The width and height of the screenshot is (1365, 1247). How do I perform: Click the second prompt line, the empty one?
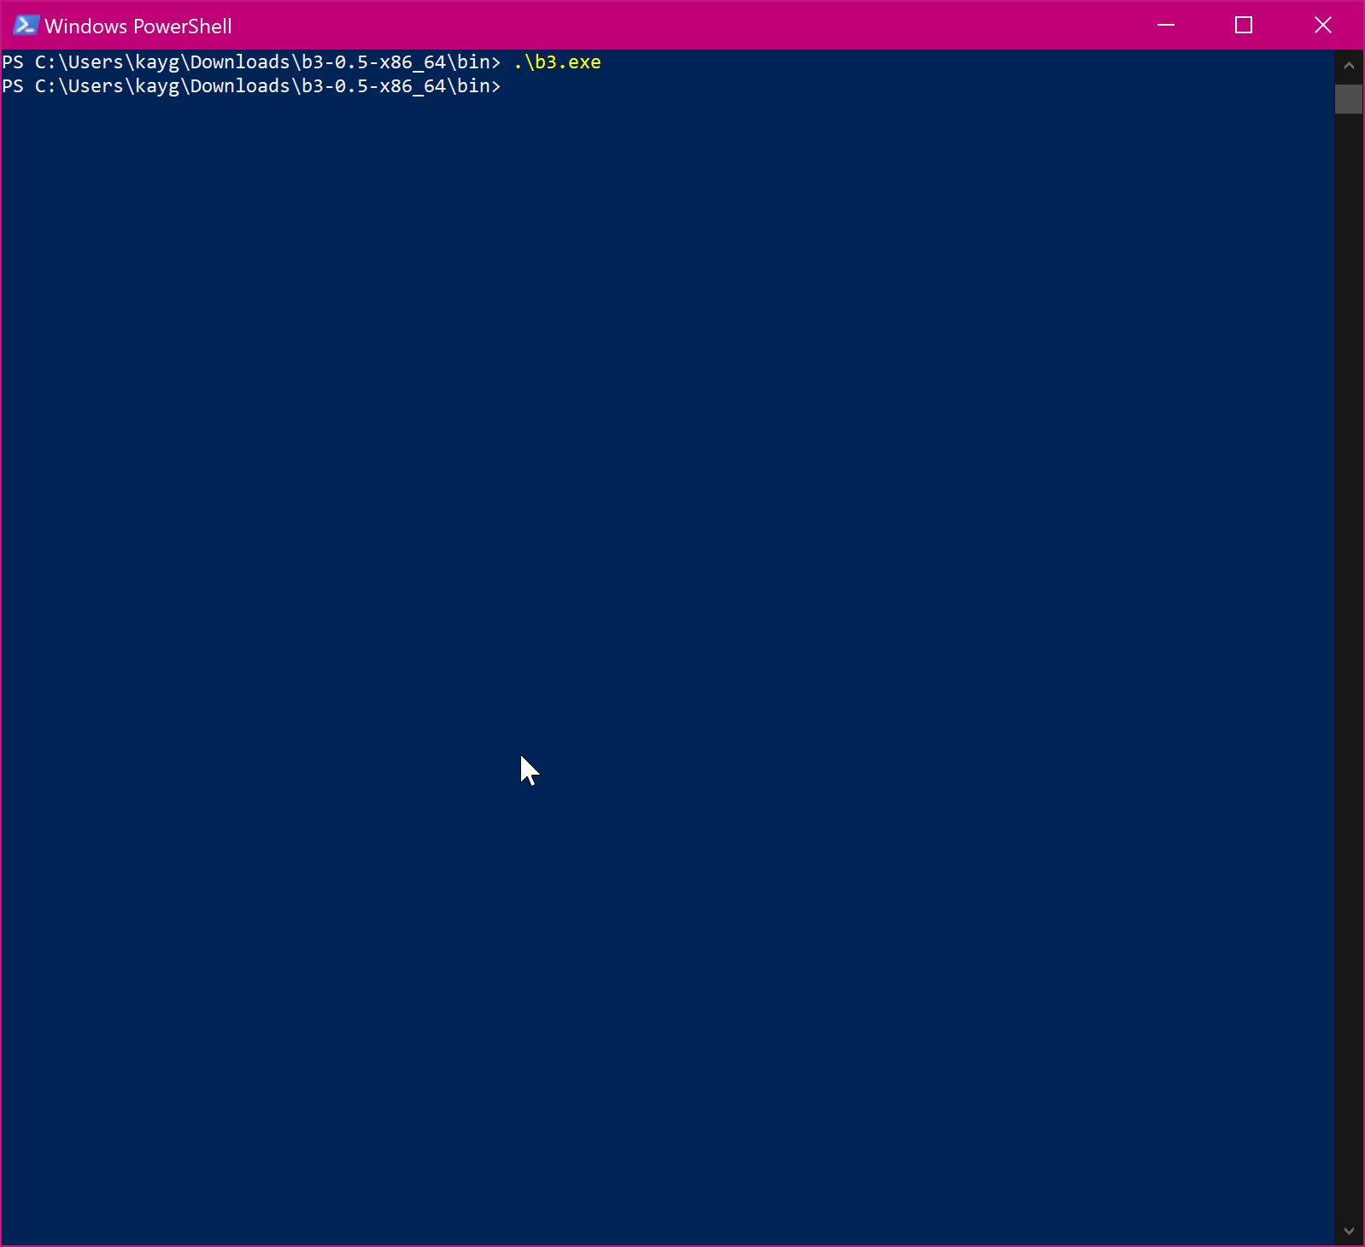click(x=251, y=86)
